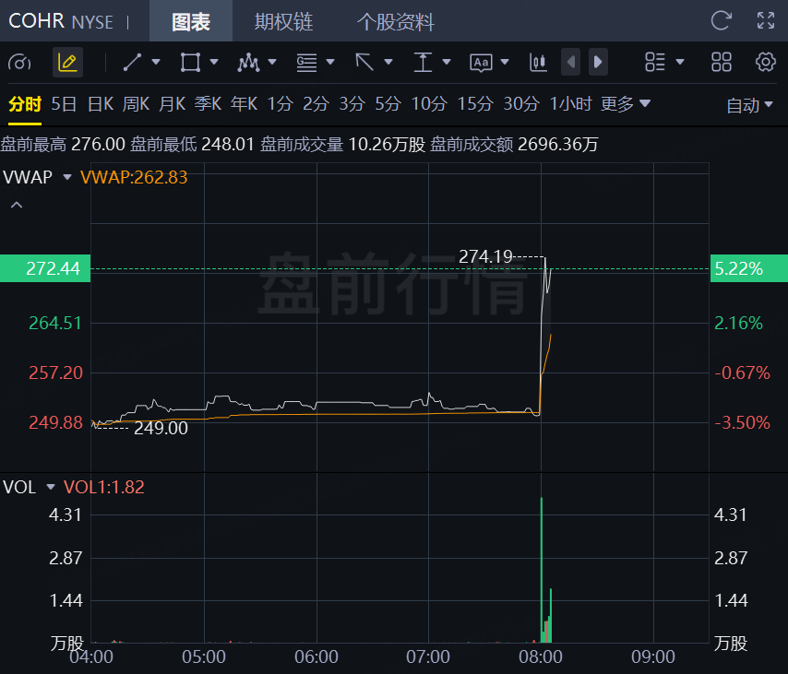Step chart forward with right arrow
Viewport: 788px width, 674px height.
tap(598, 63)
